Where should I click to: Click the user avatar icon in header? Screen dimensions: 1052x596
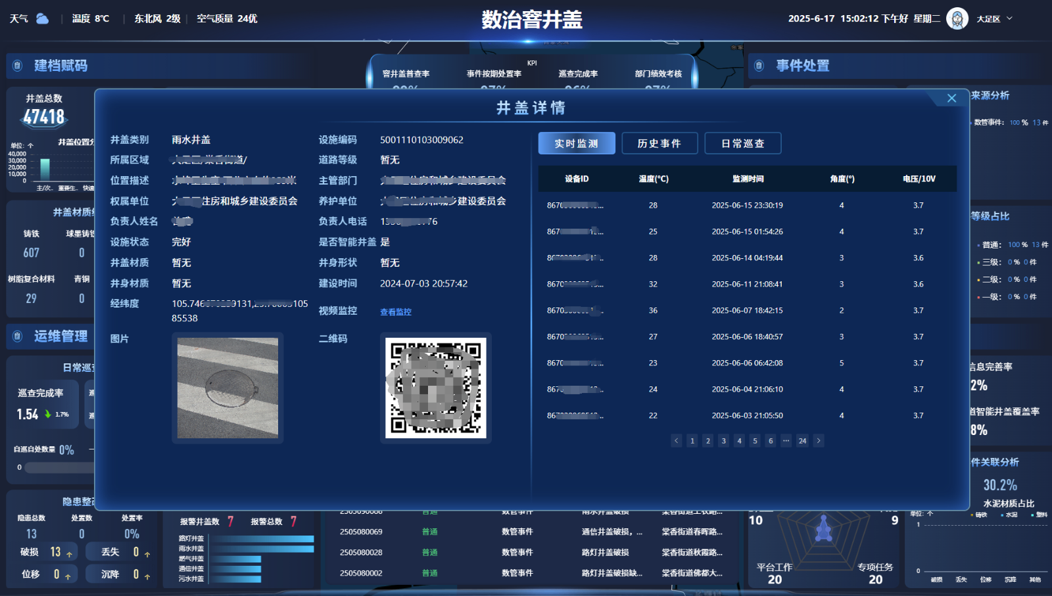(957, 18)
